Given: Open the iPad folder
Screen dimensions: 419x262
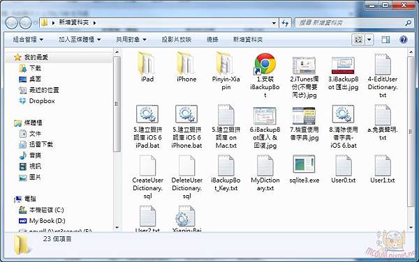Looking at the screenshot, I should tap(147, 67).
